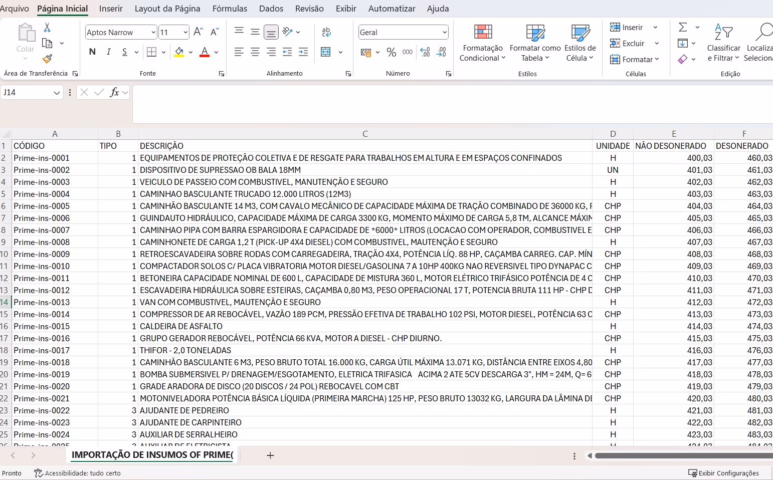Expand the Excluir cells dropdown arrow

tap(657, 43)
